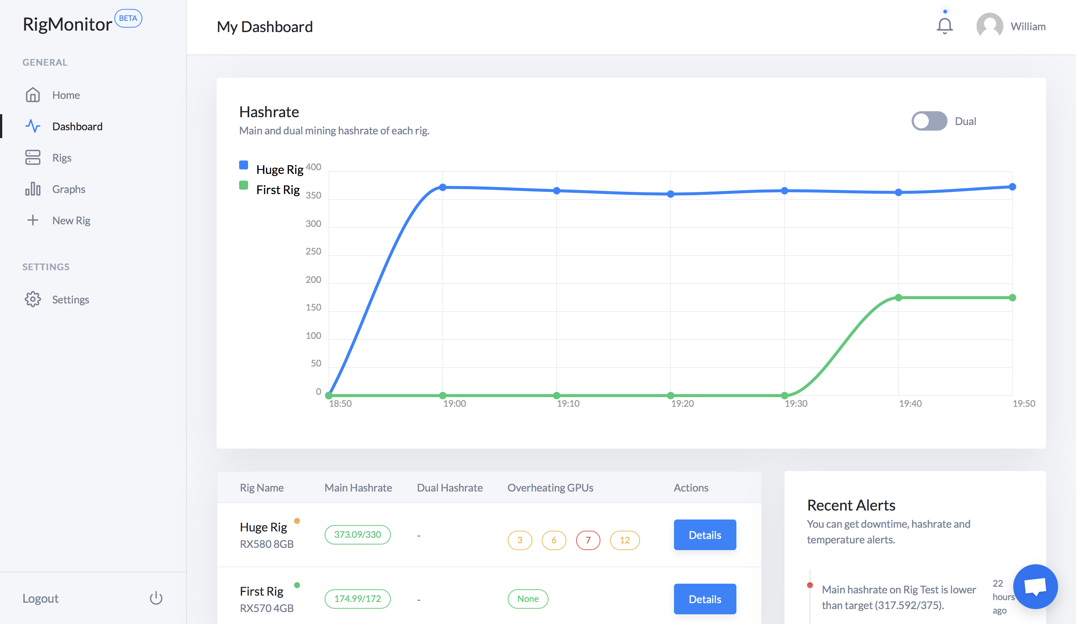1076x624 pixels.
Task: Enable the Dual hashrate toggle
Action: pos(929,121)
